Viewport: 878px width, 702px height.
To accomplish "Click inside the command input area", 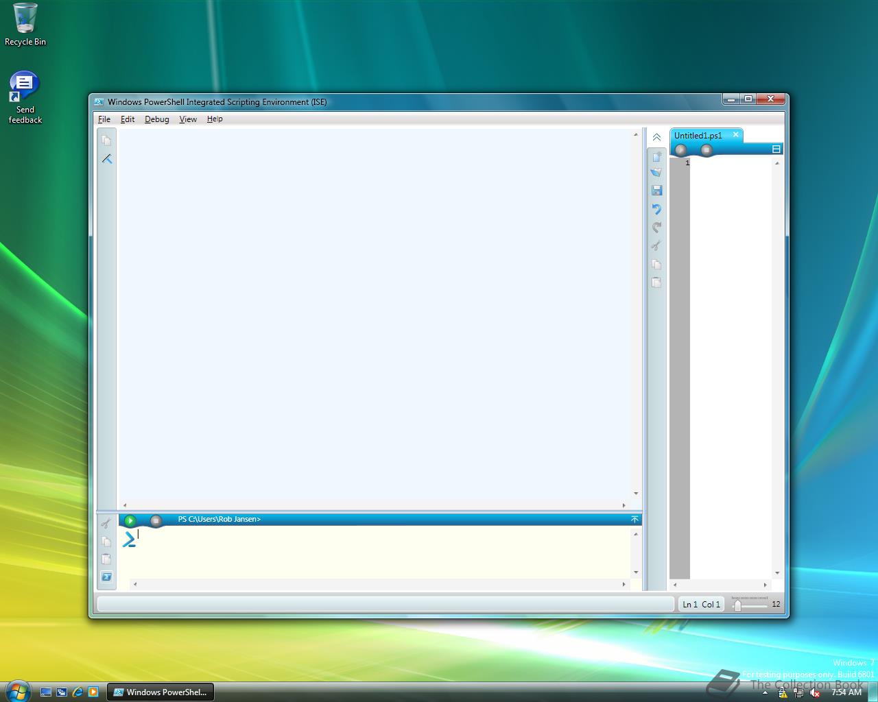I will pyautogui.click(x=381, y=553).
